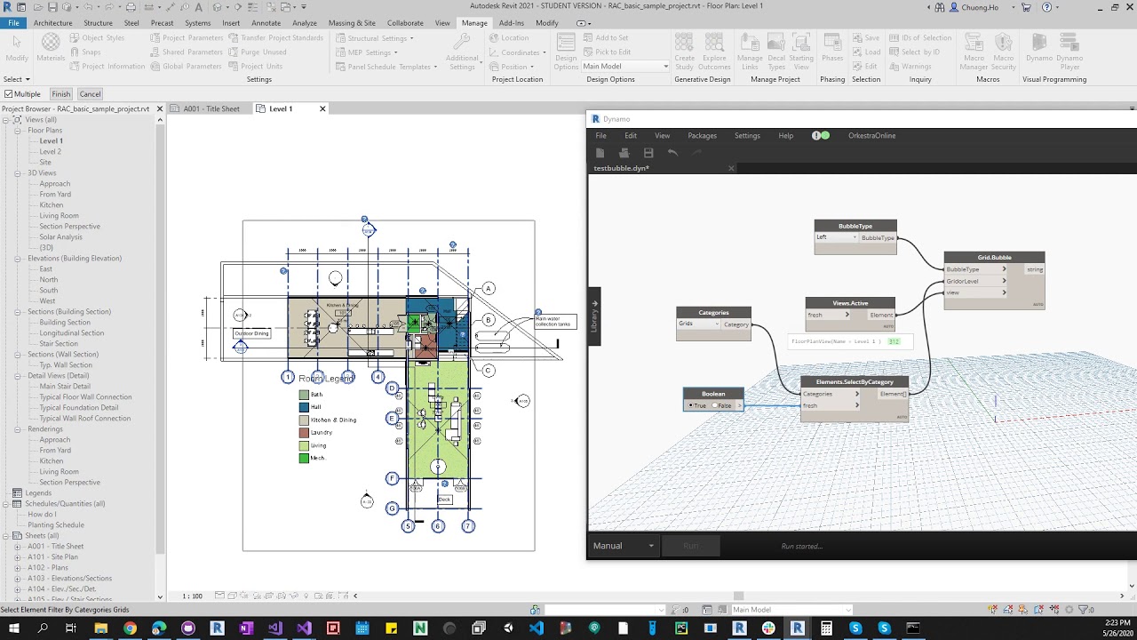Collapse the Floor Plans tree node

click(x=18, y=131)
